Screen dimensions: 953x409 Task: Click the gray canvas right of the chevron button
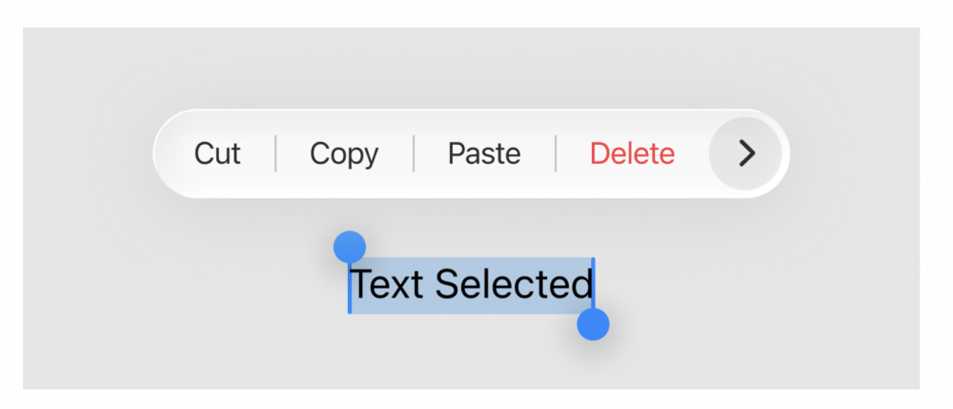coord(853,153)
